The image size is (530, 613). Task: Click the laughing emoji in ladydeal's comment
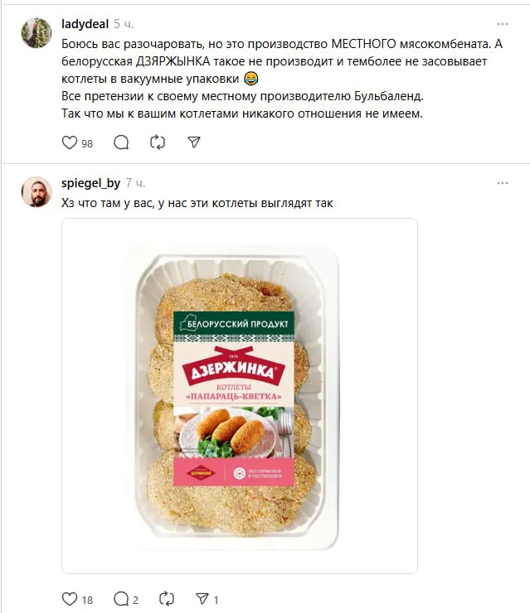(x=250, y=79)
